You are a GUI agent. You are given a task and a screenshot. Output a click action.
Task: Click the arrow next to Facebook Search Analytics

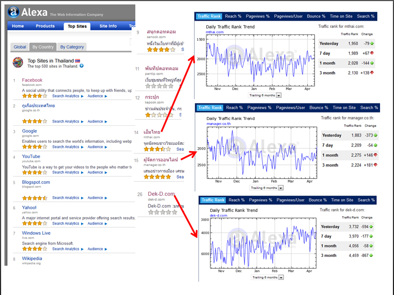pyautogui.click(x=82, y=96)
